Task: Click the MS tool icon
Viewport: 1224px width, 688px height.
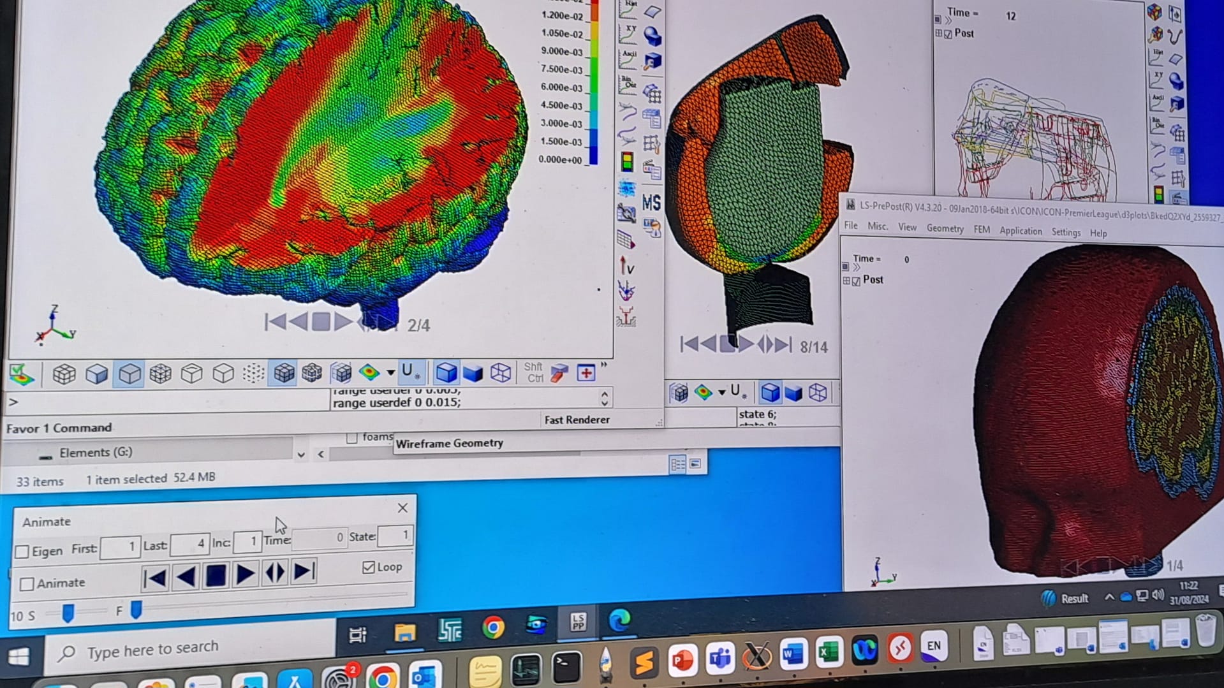Action: pyautogui.click(x=651, y=203)
